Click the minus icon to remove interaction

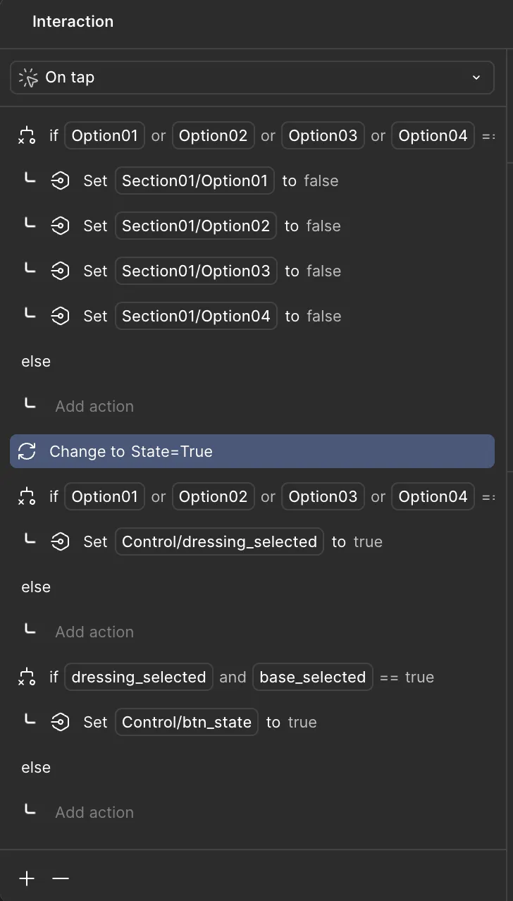(x=61, y=878)
